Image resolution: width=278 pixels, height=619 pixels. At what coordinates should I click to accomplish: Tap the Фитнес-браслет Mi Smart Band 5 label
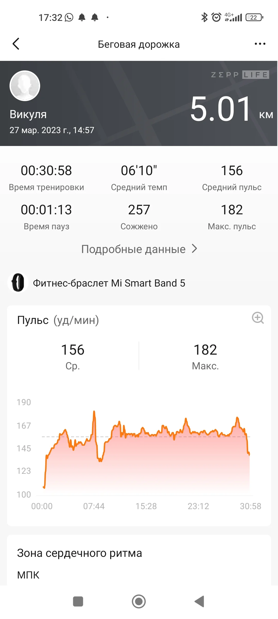tap(109, 283)
